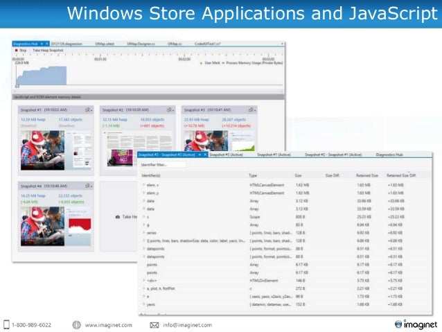Open the green heap diff link in Snapshot #4
Screen dimensions: 442x332
pyautogui.click(x=29, y=202)
